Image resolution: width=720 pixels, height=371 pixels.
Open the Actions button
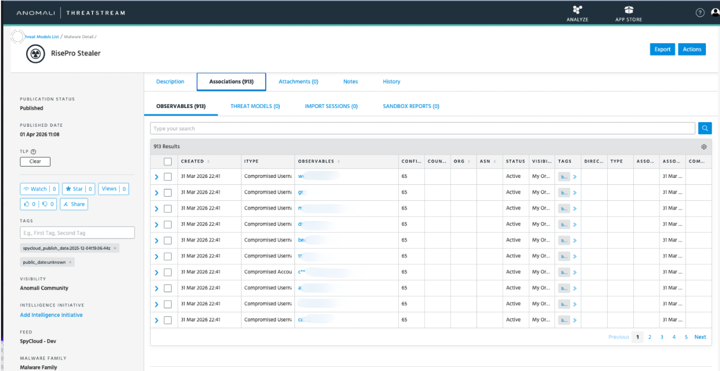click(692, 49)
